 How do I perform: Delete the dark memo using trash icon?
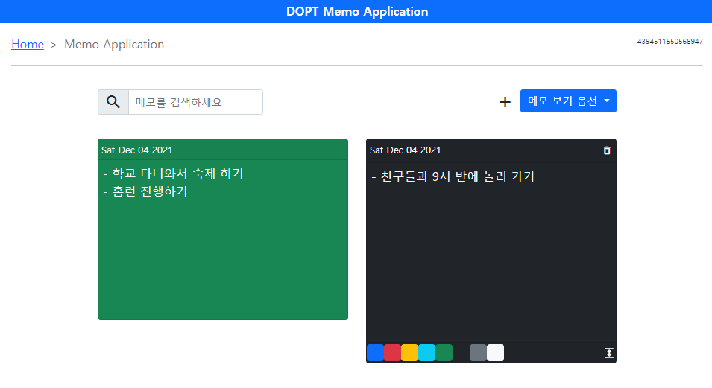pyautogui.click(x=607, y=150)
